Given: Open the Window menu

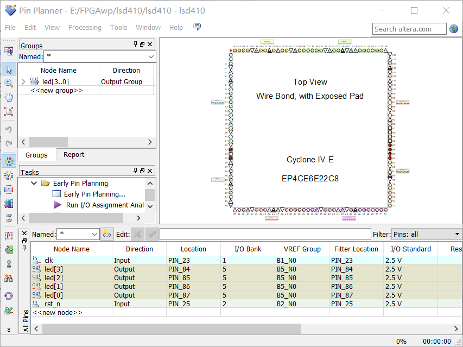Looking at the screenshot, I should tap(148, 28).
